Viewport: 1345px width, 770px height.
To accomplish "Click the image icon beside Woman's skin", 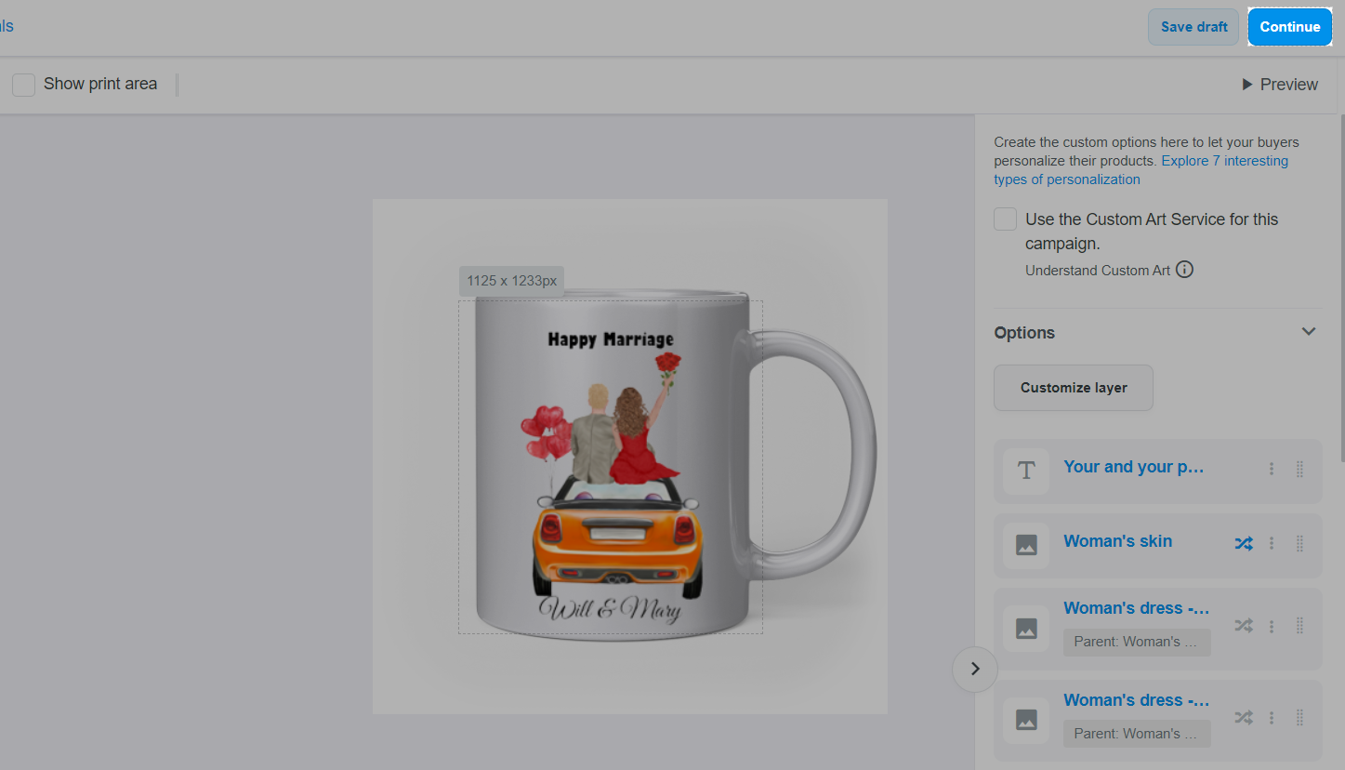I will (x=1026, y=546).
